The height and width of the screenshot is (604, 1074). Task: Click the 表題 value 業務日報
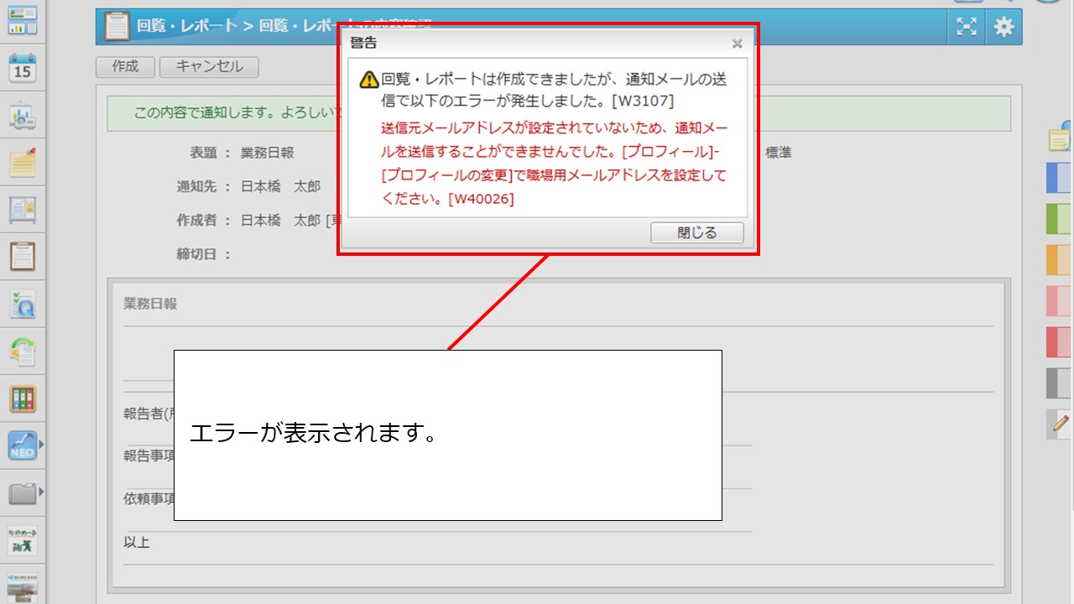268,153
